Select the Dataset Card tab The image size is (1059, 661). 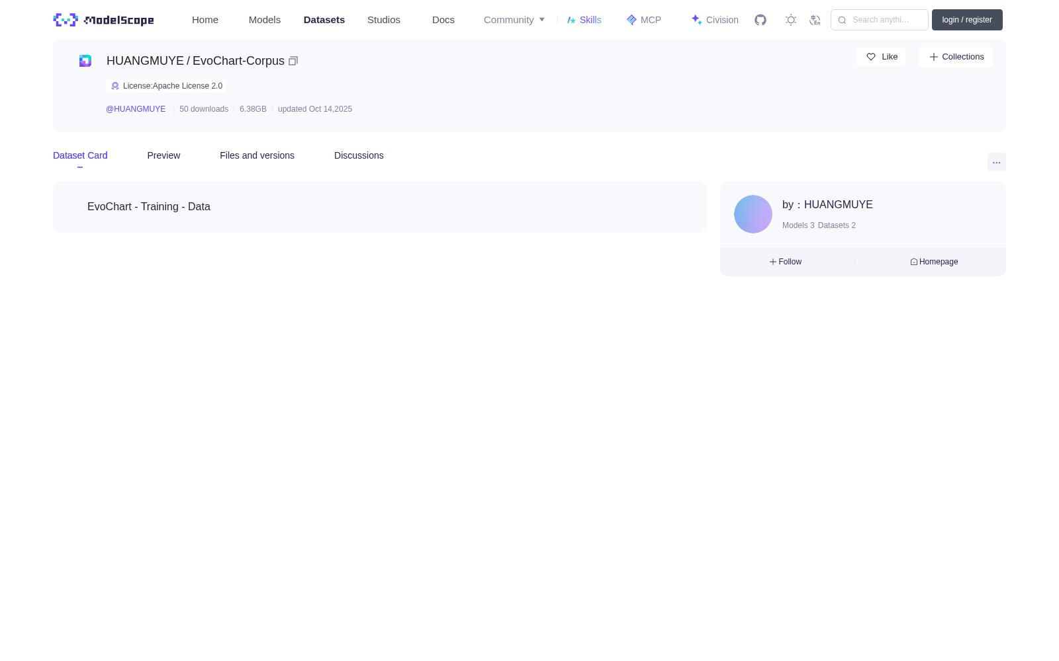80,155
